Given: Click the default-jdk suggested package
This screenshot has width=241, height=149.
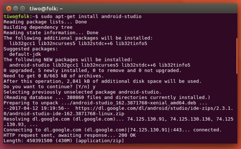Looking at the screenshot, I should point(25,54).
